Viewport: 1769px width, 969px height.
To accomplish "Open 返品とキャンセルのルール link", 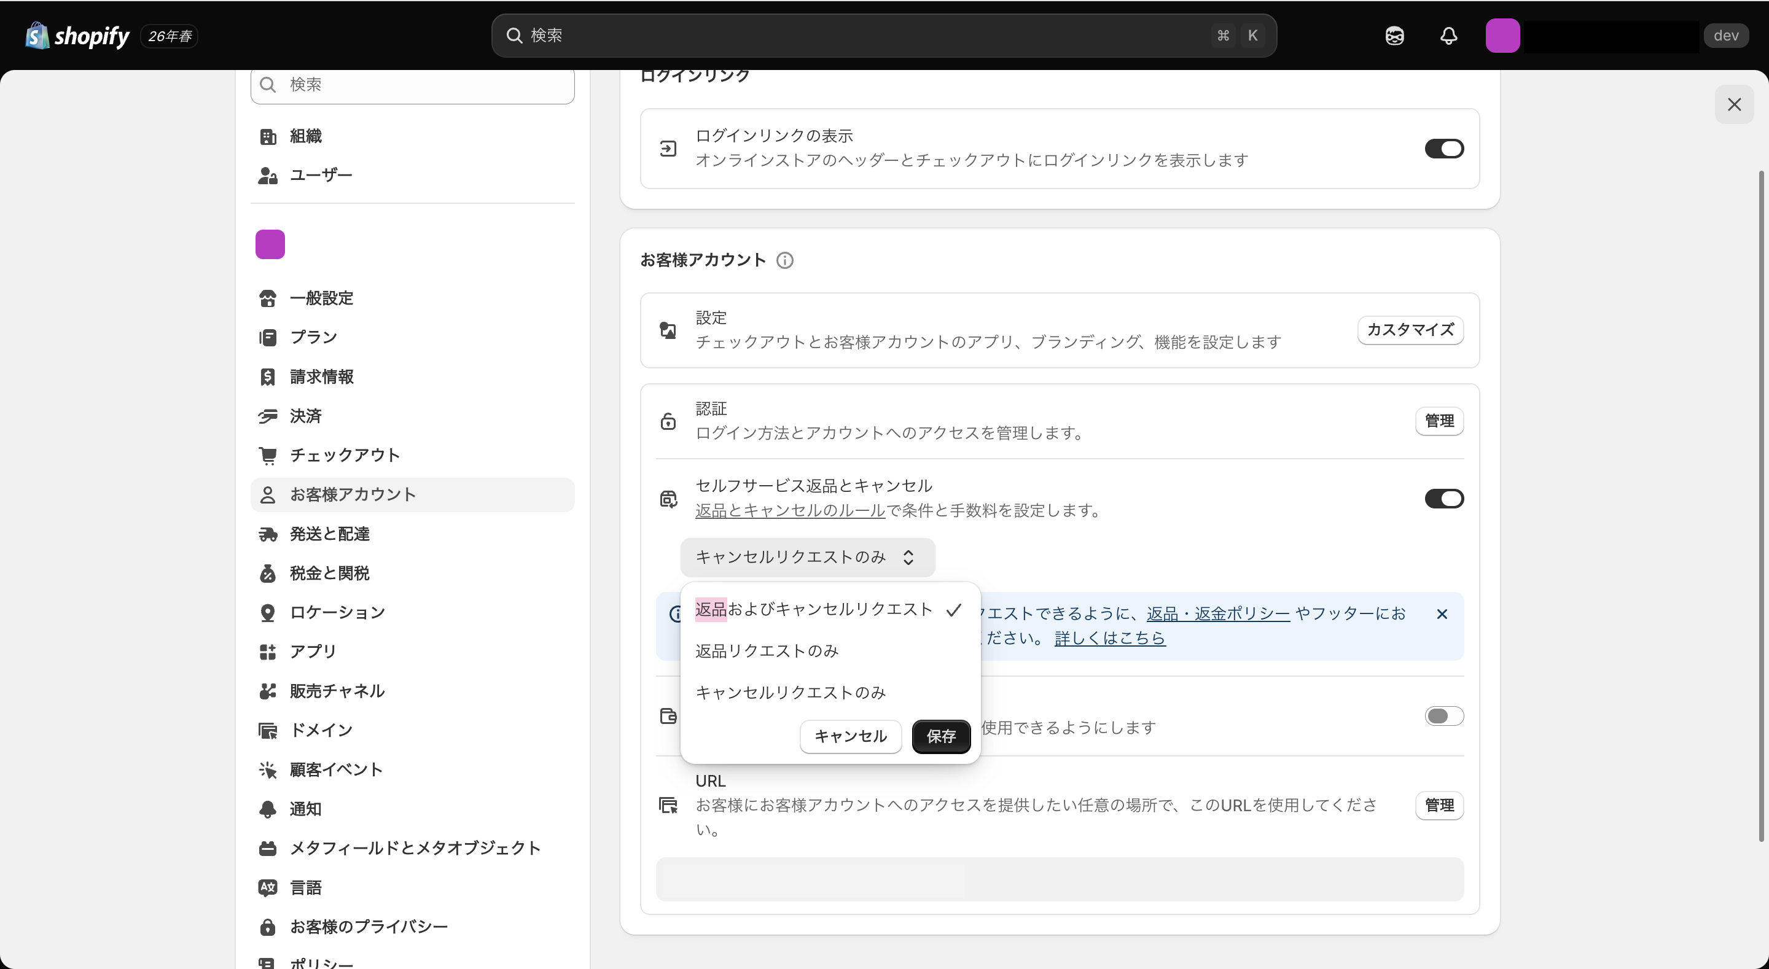I will click(790, 511).
